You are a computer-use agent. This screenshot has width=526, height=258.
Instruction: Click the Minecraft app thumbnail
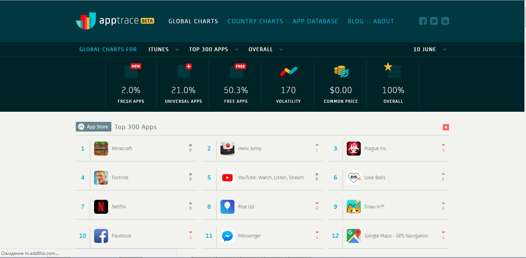pyautogui.click(x=101, y=148)
